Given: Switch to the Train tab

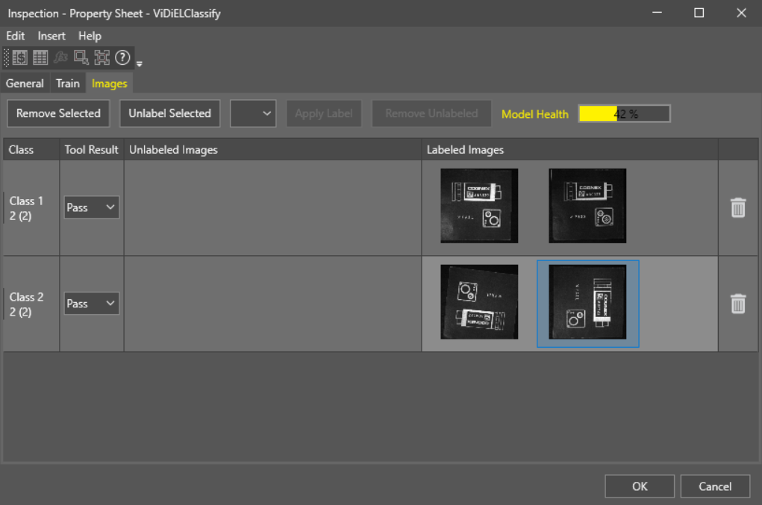Looking at the screenshot, I should pos(68,84).
